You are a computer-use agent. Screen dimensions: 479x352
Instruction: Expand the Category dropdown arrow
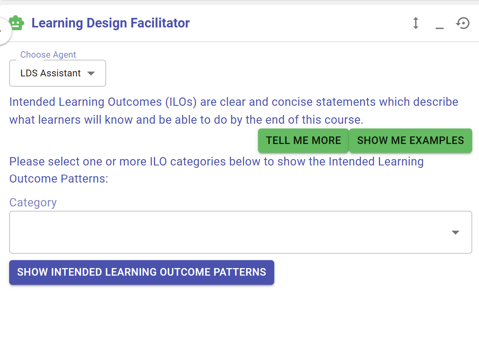click(456, 232)
